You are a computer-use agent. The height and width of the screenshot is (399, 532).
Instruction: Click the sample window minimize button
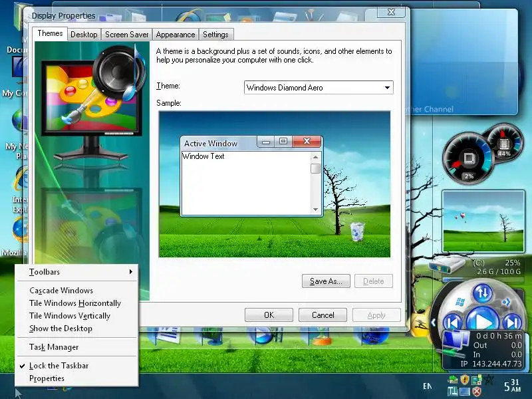(266, 141)
